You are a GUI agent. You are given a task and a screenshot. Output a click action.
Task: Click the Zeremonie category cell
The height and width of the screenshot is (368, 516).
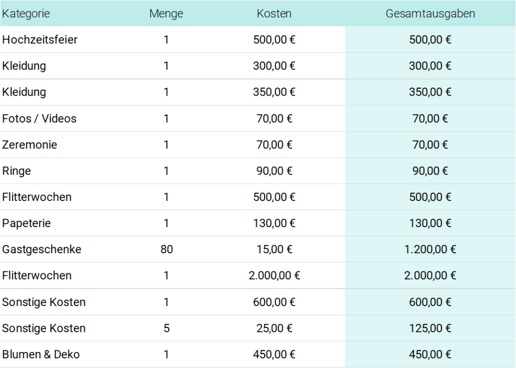[30, 145]
